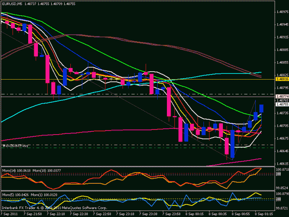The height and width of the screenshot is (217, 289).
Task: Select the 100.0718 momentum scale value
Action: click(283, 169)
